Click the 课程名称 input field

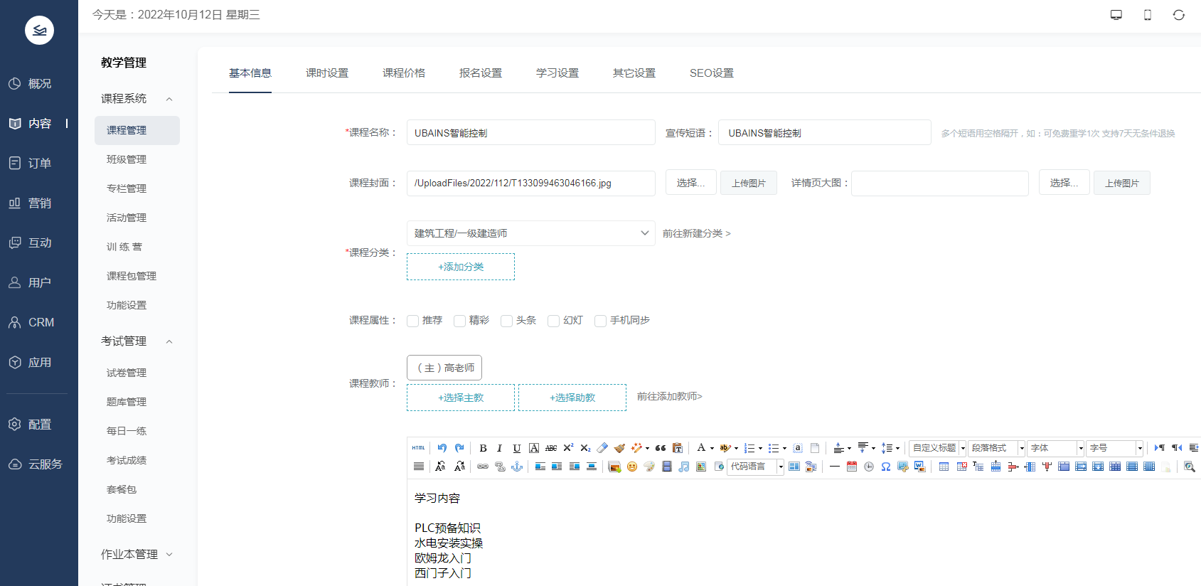point(530,133)
